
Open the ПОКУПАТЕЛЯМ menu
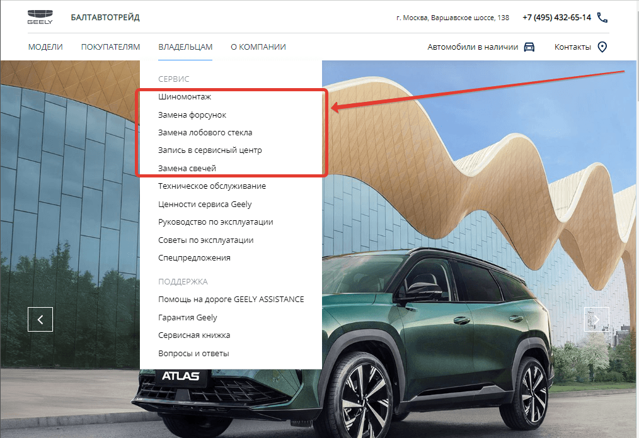pyautogui.click(x=110, y=47)
